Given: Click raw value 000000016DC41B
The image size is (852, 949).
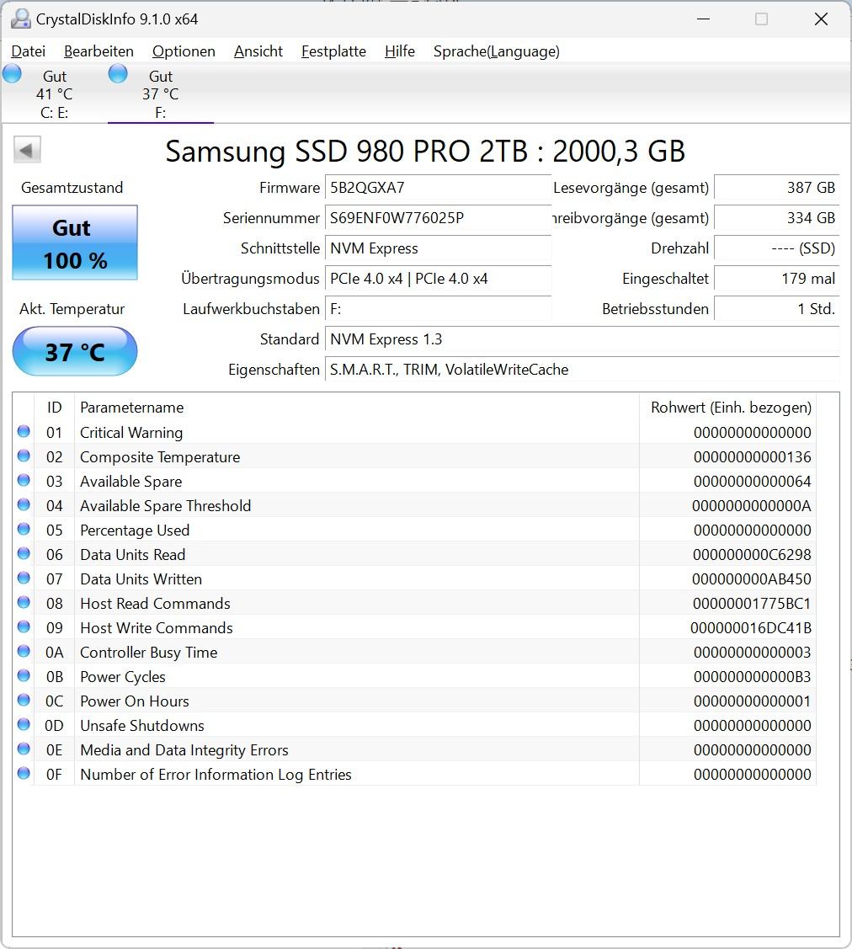Looking at the screenshot, I should click(x=751, y=627).
